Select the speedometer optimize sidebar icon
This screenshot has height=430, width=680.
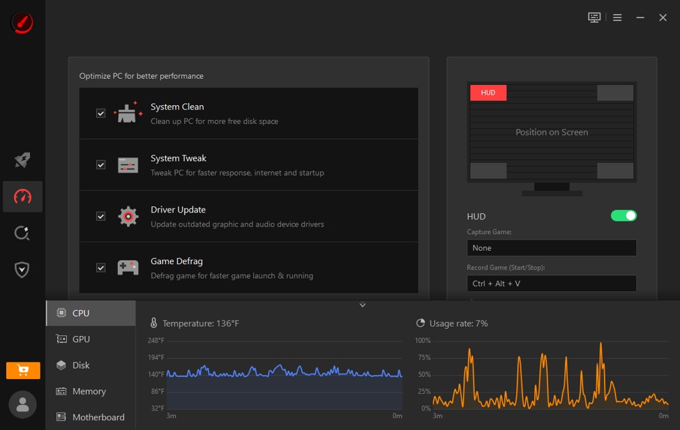click(22, 197)
